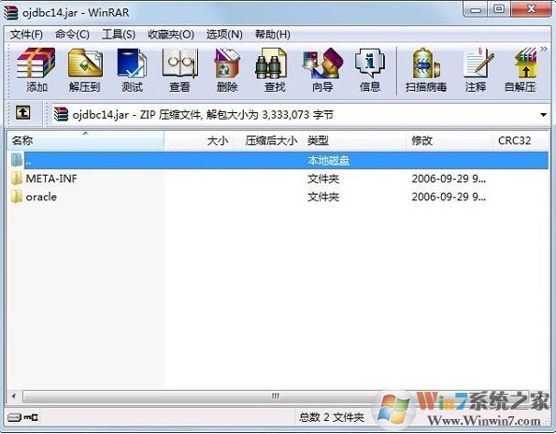
Task: Click the META-INF folder icon
Action: tap(16, 179)
